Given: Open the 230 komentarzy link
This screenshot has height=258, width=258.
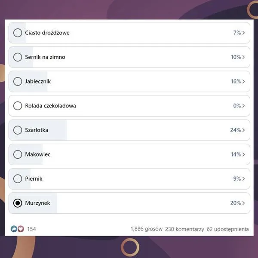Looking at the screenshot, I should coord(184,229).
